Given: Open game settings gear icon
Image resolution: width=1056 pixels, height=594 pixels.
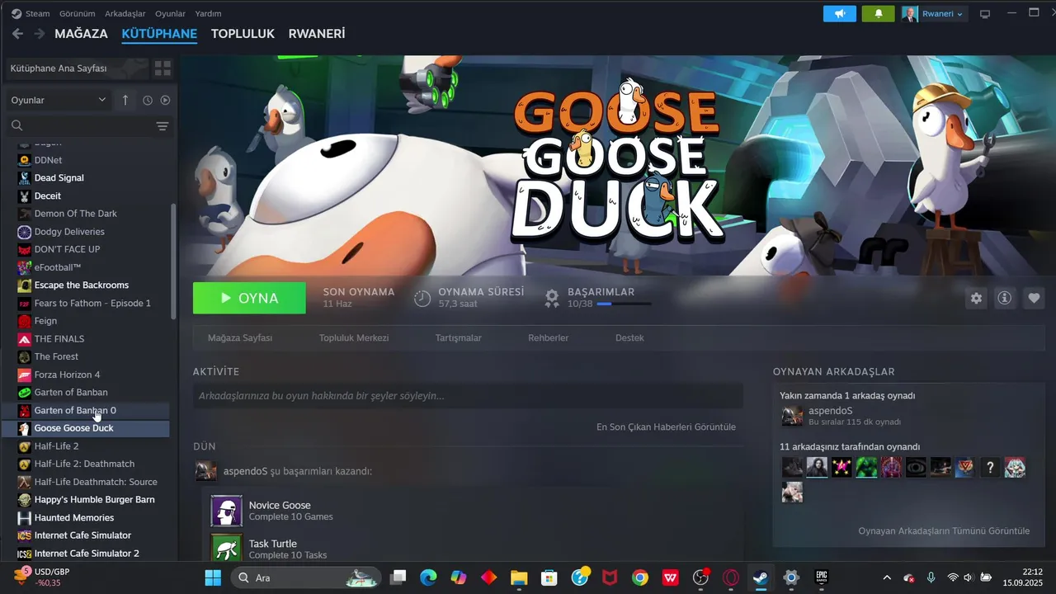Looking at the screenshot, I should [977, 299].
